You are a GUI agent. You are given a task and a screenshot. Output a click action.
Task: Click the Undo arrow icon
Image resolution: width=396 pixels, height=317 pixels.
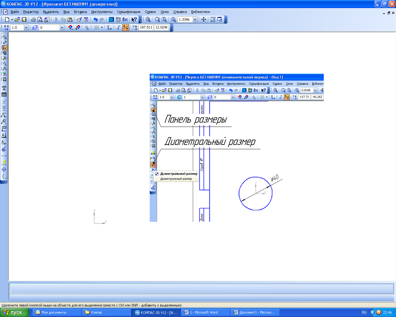(95, 19)
